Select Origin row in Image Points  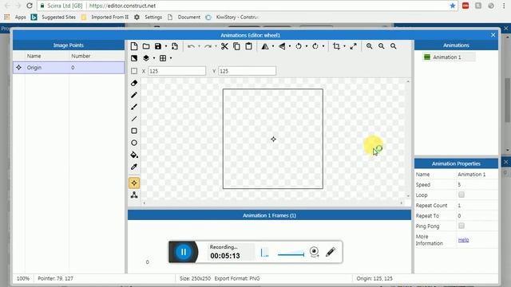coord(69,68)
